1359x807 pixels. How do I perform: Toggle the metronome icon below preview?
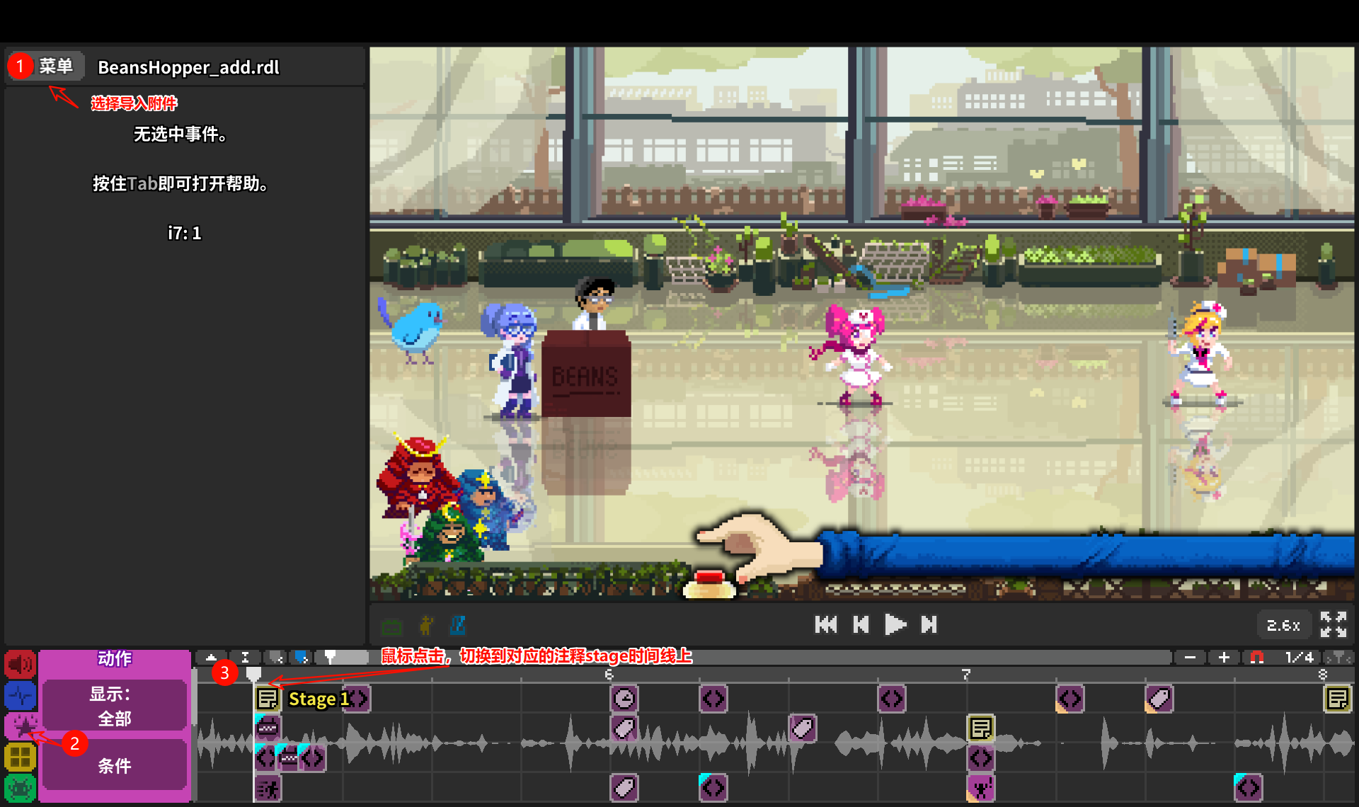[x=458, y=625]
